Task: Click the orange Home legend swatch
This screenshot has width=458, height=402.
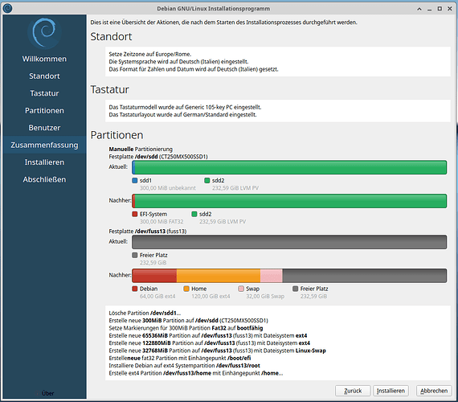Action: [x=186, y=289]
